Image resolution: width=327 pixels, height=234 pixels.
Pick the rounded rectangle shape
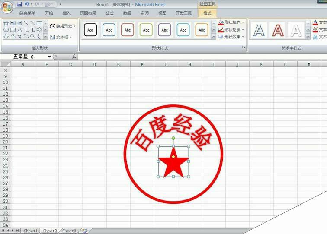[13, 30]
